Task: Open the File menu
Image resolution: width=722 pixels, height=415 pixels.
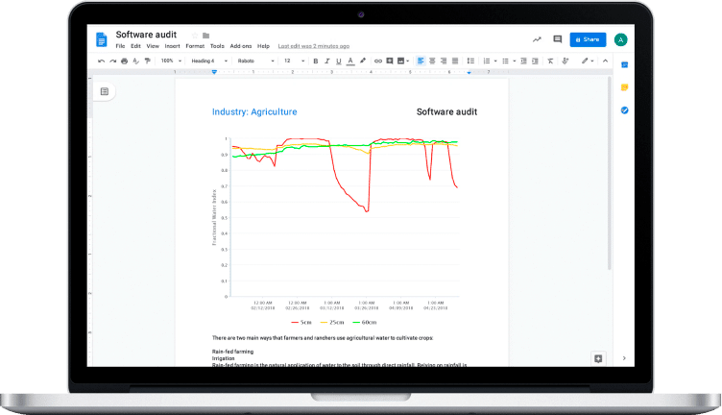Action: point(120,46)
